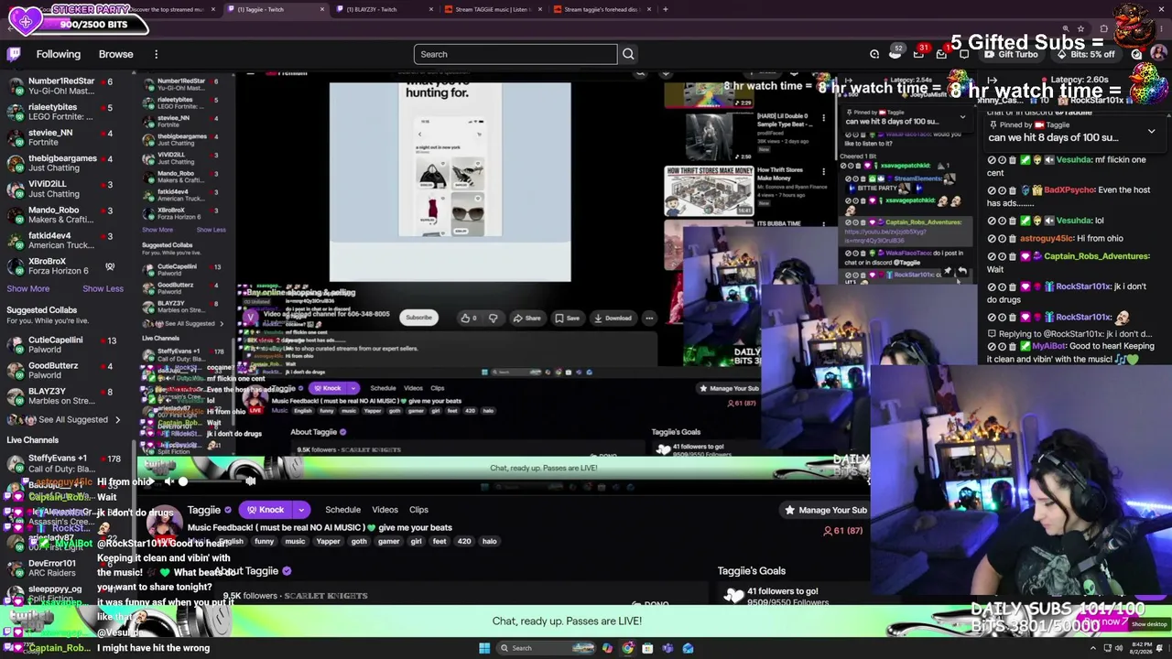
Task: Switch to the BLAYZ3Y - Twitch browser tab
Action: (383, 9)
